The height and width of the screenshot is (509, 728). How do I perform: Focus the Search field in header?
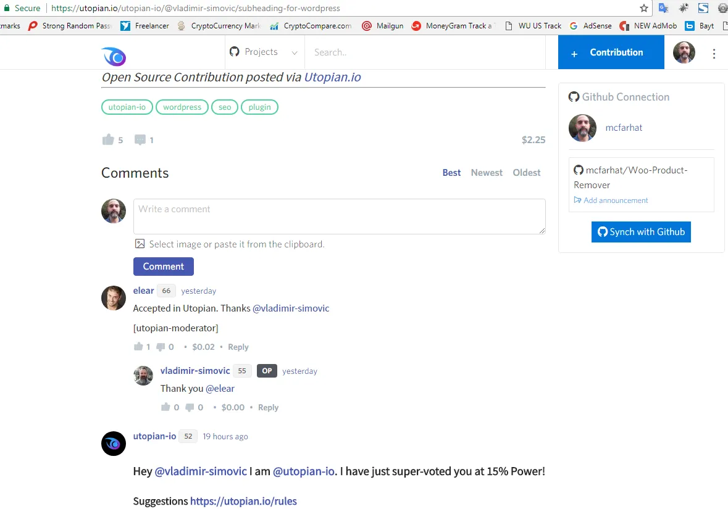tap(424, 52)
